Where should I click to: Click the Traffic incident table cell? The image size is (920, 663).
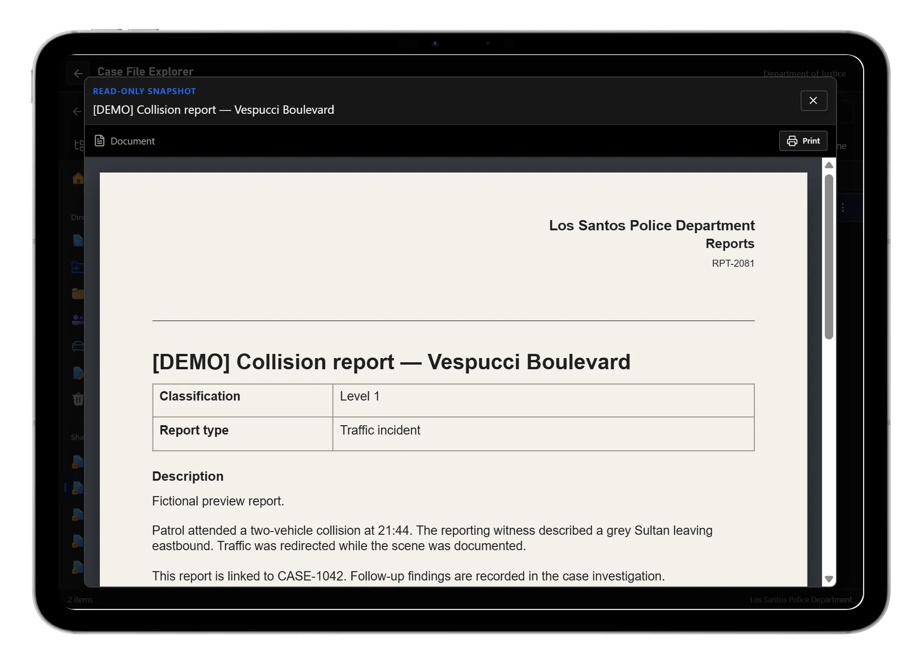pyautogui.click(x=544, y=434)
